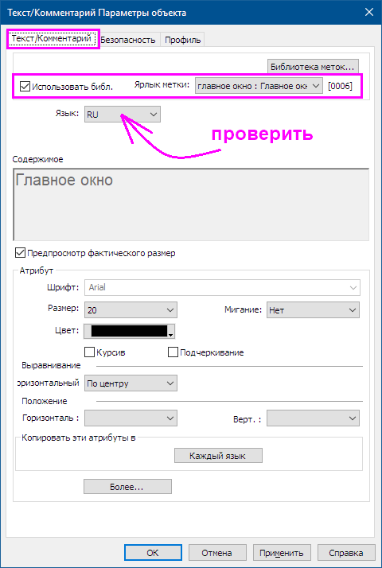The image size is (382, 568).
Task: Toggle the Использовать библ. checkbox
Action: (x=25, y=86)
